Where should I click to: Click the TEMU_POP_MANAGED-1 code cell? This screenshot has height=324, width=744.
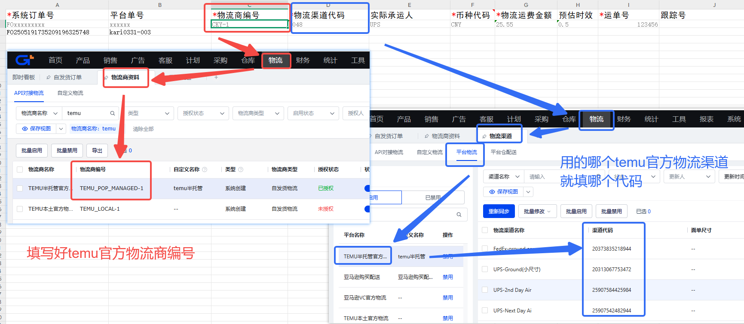coord(112,188)
